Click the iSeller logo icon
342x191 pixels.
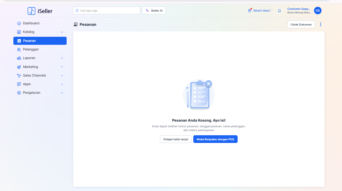[32, 11]
